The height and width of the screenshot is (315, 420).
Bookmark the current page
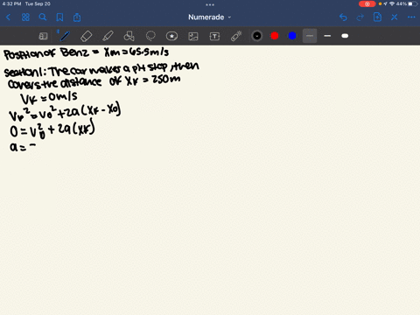pos(59,17)
